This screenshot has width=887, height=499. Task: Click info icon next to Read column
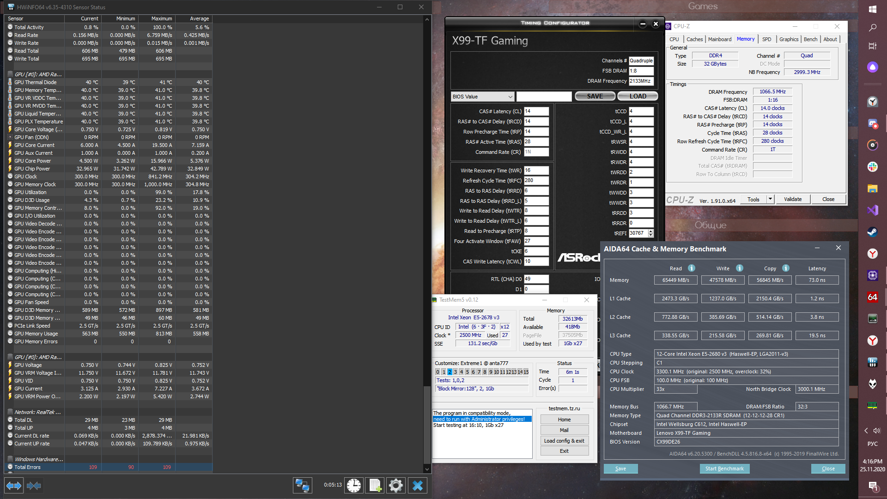click(x=692, y=268)
